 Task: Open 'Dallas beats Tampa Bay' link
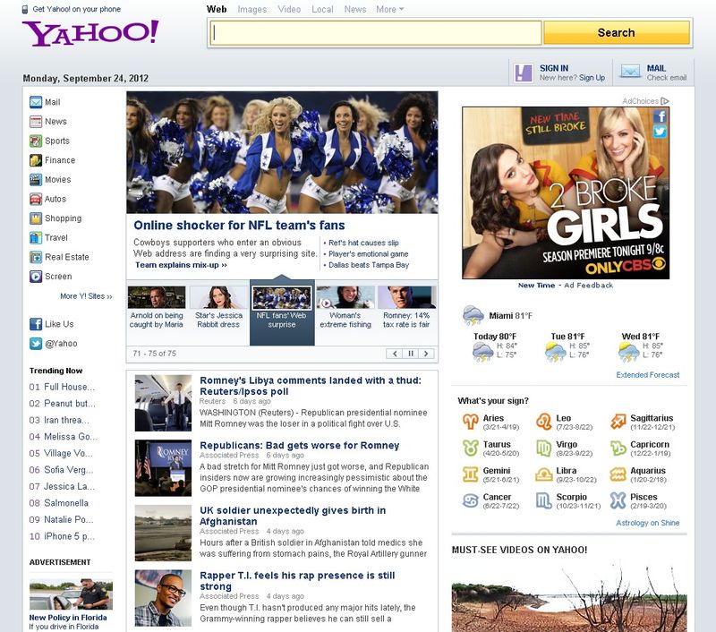click(369, 265)
